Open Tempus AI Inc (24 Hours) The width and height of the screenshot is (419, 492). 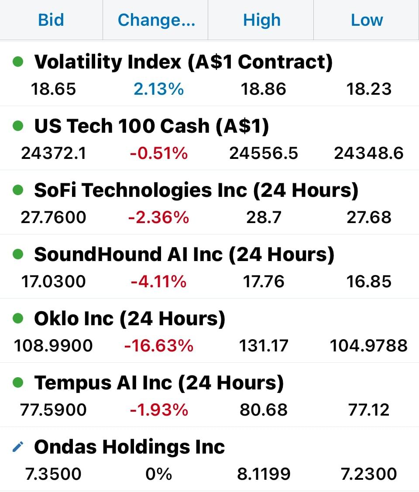click(x=209, y=395)
